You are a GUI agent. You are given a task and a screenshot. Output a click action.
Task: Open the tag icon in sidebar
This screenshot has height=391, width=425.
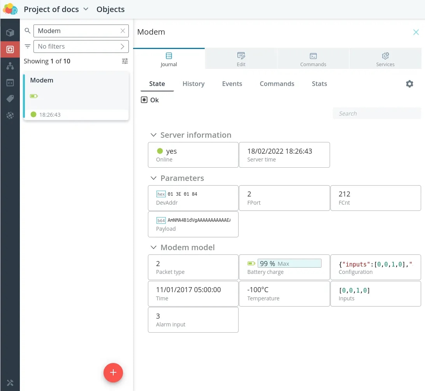coord(10,99)
